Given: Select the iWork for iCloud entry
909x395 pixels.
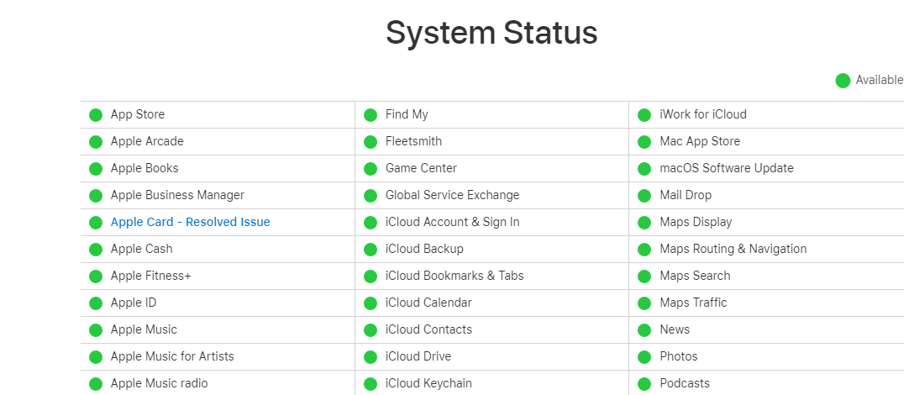Looking at the screenshot, I should point(702,114).
